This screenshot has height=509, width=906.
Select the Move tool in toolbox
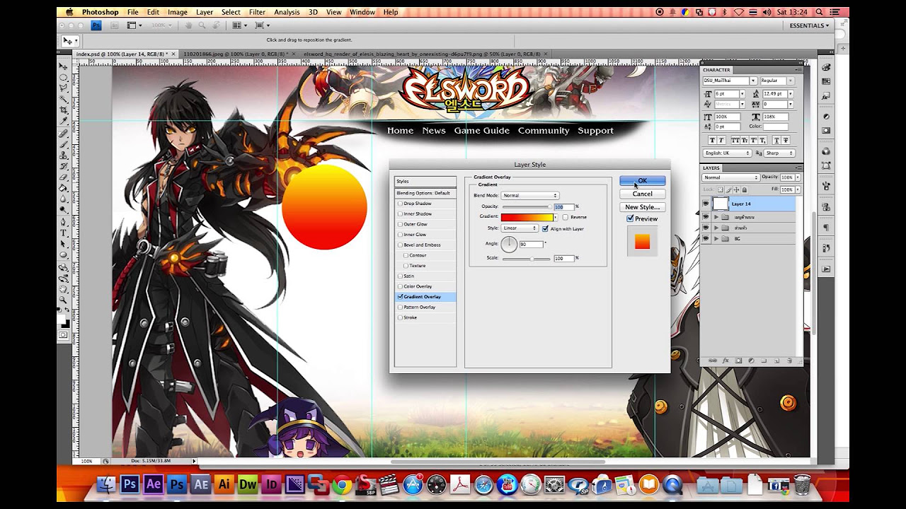click(64, 66)
